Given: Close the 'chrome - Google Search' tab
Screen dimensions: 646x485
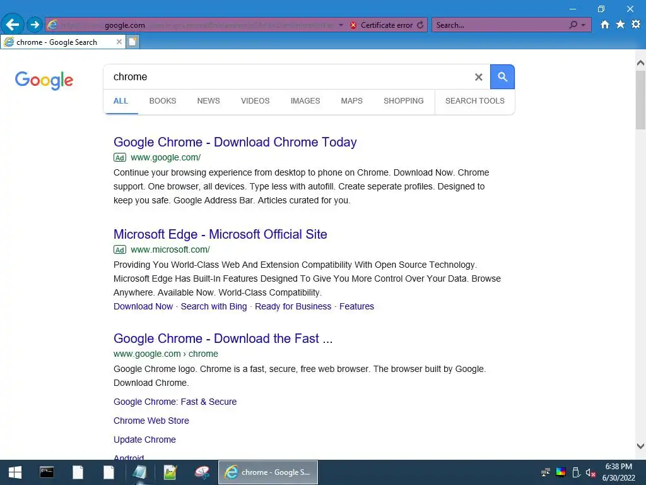Looking at the screenshot, I should 119,42.
